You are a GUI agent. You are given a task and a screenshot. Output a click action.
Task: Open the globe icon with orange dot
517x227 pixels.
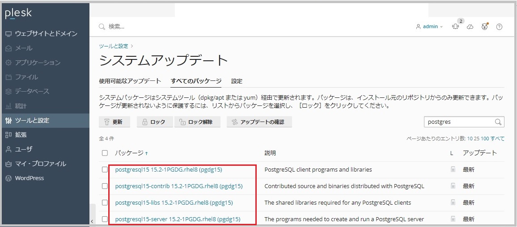[484, 27]
